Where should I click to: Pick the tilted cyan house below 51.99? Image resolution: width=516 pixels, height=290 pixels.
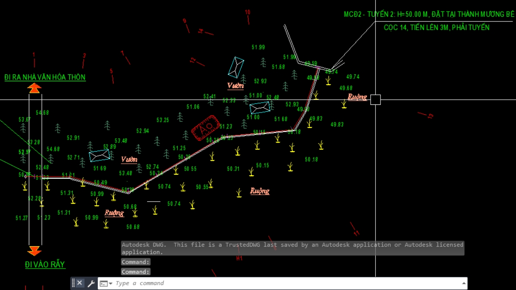pos(236,67)
